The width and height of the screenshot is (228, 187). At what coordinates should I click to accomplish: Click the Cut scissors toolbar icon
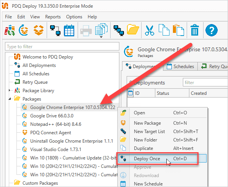tap(150, 30)
